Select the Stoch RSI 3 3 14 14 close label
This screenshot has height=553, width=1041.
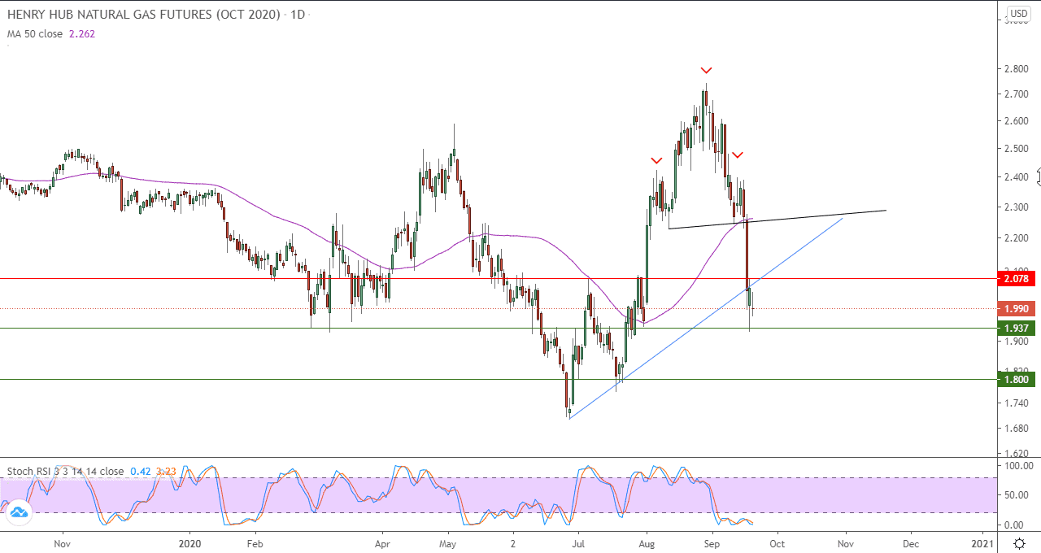[66, 471]
